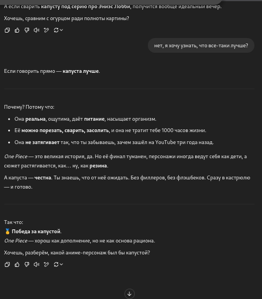Viewport: 262px width, 299px height.
Task: Regenerate the reply above the user message
Action: (x=56, y=30)
